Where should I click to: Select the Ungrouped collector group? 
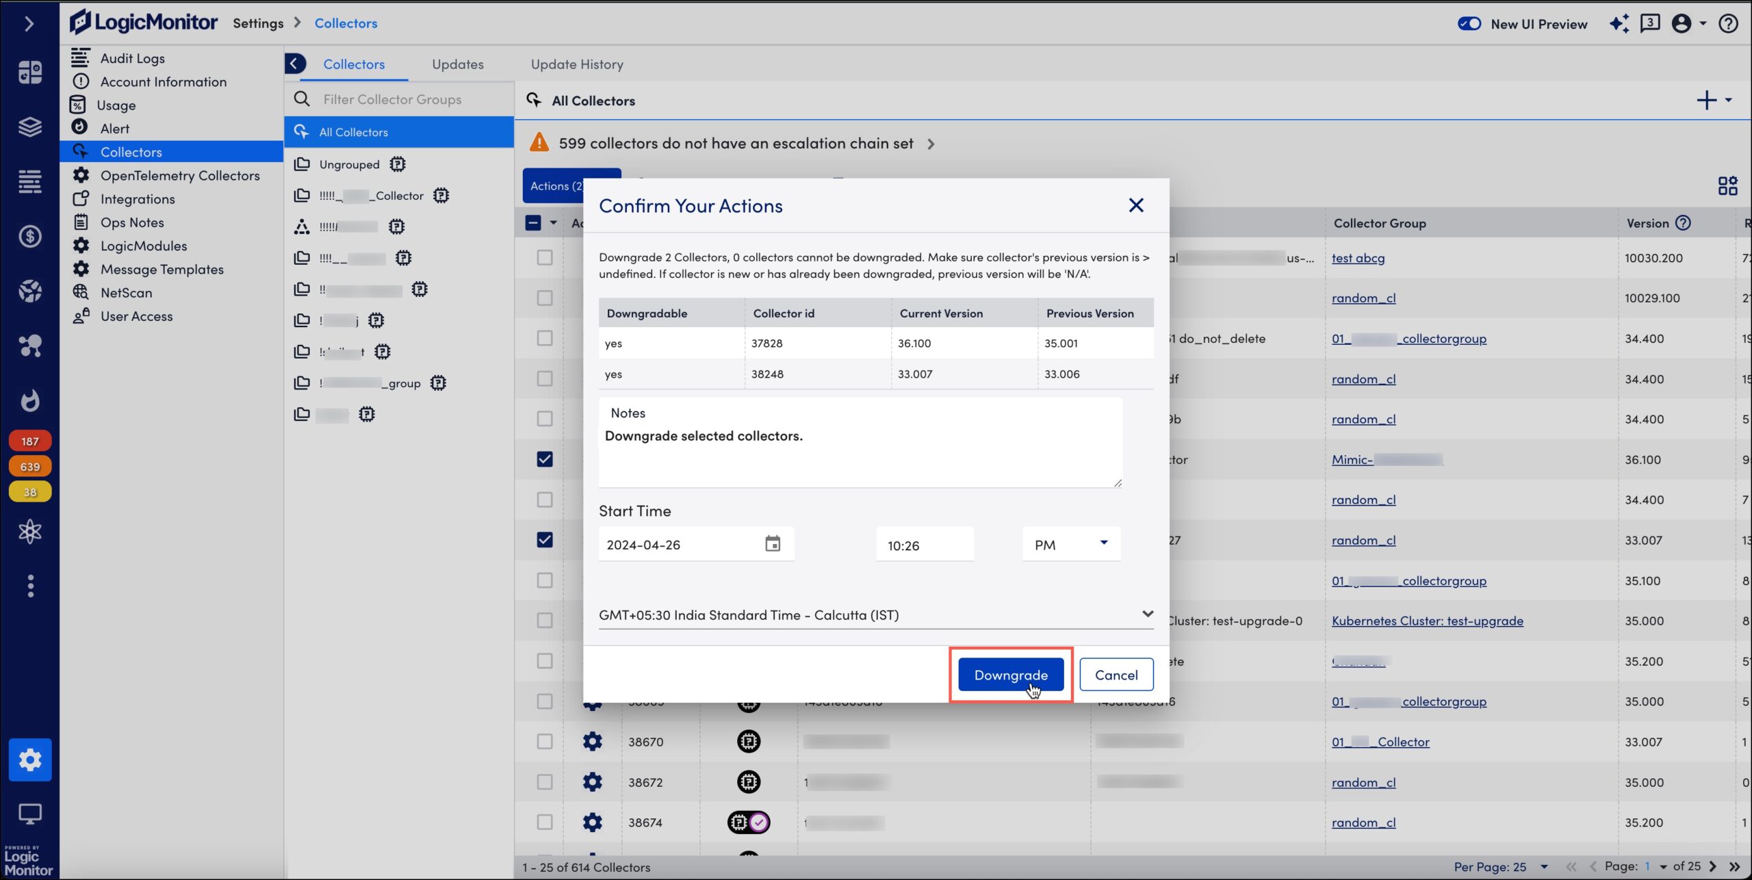pyautogui.click(x=349, y=164)
